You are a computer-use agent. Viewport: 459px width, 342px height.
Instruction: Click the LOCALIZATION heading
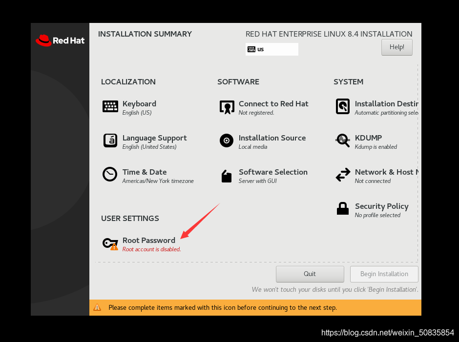128,82
